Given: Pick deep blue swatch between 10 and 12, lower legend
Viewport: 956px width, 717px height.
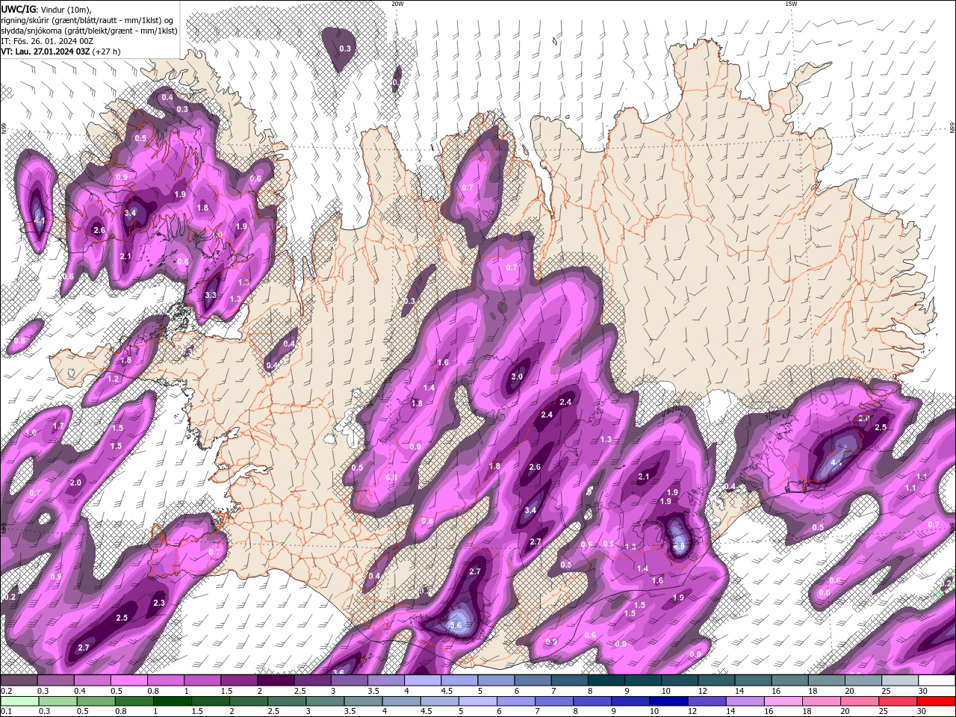Looking at the screenshot, I should [x=668, y=701].
